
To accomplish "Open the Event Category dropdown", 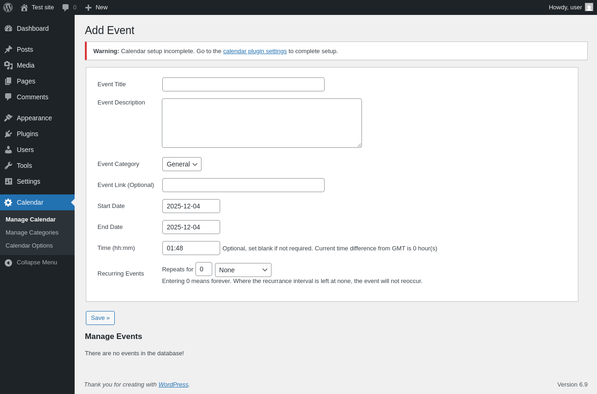I will 182,164.
